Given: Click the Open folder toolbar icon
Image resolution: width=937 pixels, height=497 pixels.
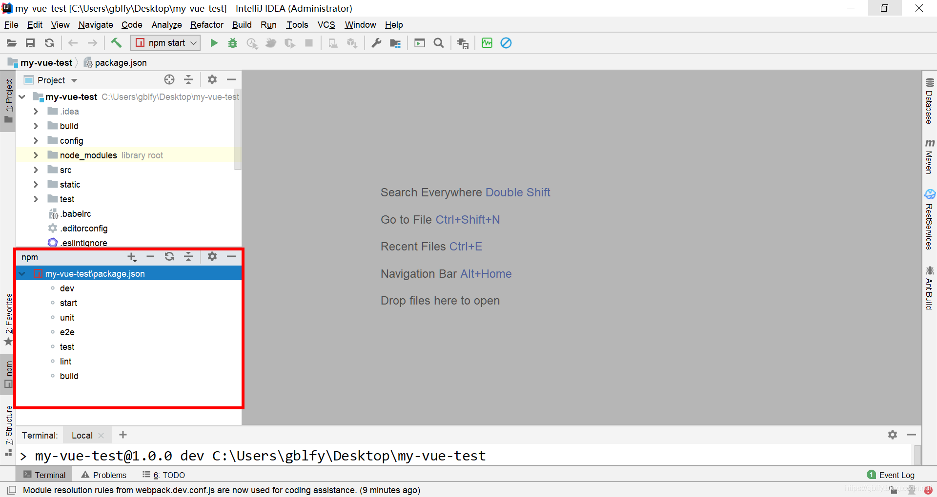Looking at the screenshot, I should (11, 43).
